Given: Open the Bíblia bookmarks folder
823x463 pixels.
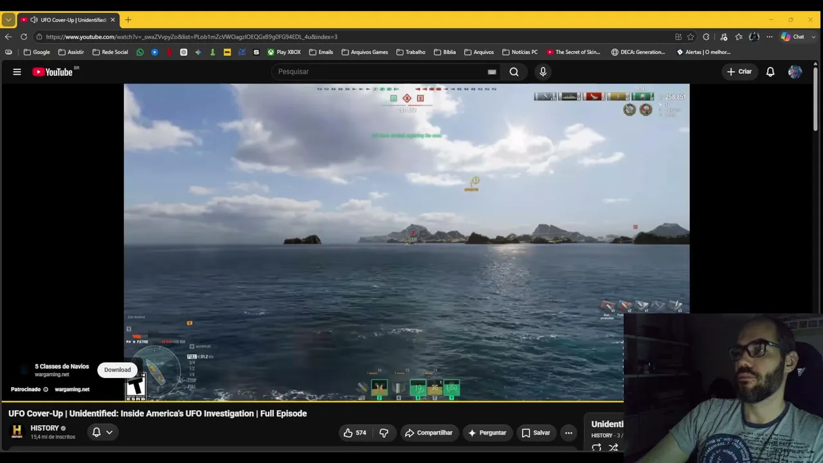Looking at the screenshot, I should coord(445,52).
